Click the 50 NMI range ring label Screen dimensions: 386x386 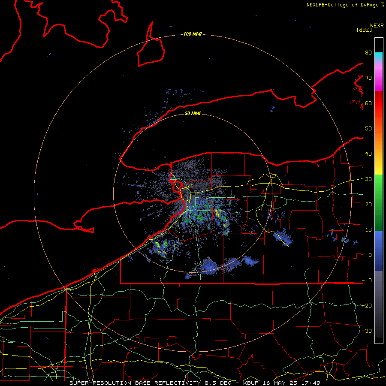click(x=193, y=113)
